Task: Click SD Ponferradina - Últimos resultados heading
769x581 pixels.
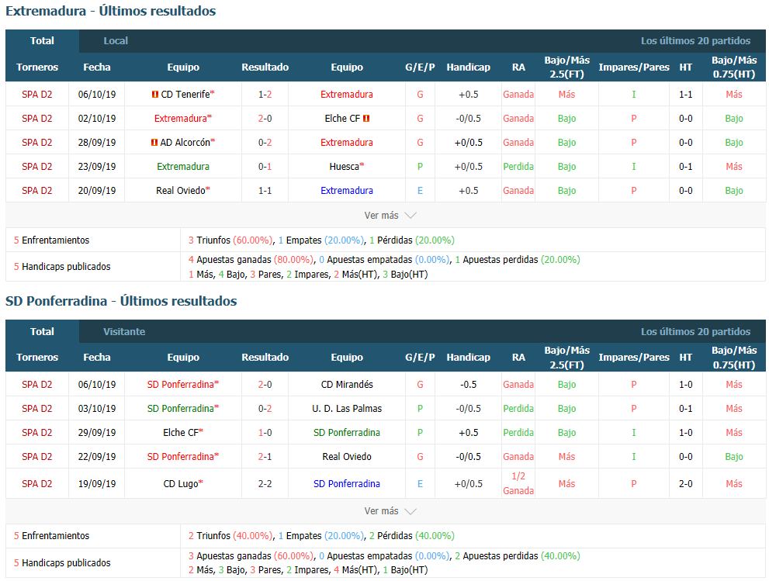Action: 121,301
